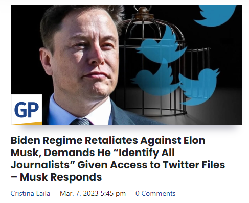Screen dimensions: 249x203
Task: Click the Mar. 7, 2023 5:45 pm timestamp
Action: (93, 193)
